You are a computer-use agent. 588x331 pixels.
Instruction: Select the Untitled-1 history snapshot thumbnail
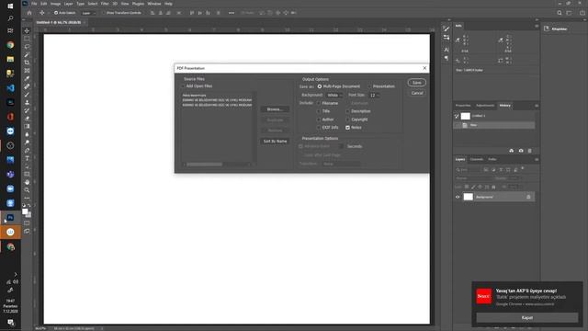coord(466,116)
